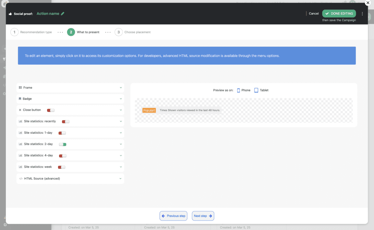Expand the HTML Source (advanced) chevron

coord(121,179)
